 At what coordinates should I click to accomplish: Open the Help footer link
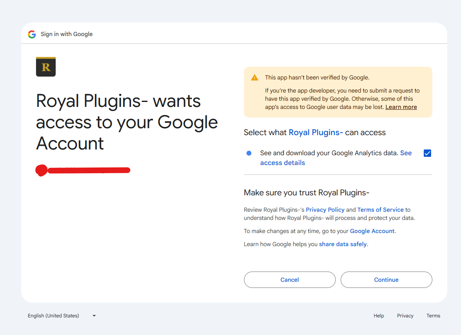click(x=379, y=316)
